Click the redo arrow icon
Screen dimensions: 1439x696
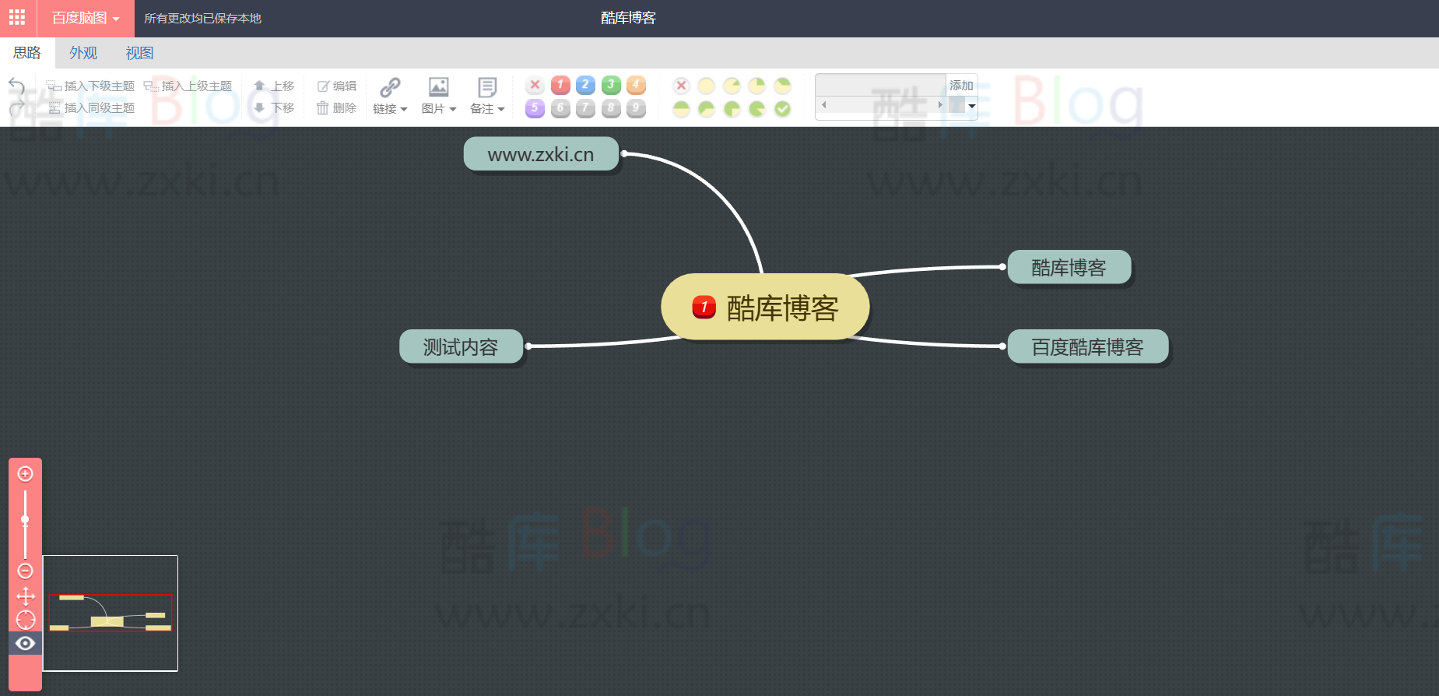(16, 107)
